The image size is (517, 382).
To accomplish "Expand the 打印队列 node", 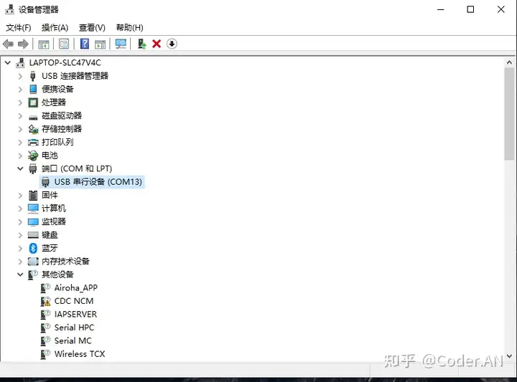I will click(x=20, y=142).
